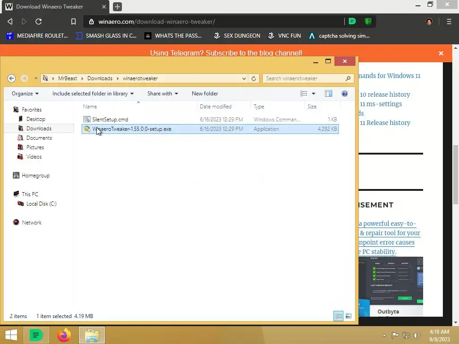Screen dimensions: 459x344
Task: Switch to details view in status bar
Action: pos(338,316)
